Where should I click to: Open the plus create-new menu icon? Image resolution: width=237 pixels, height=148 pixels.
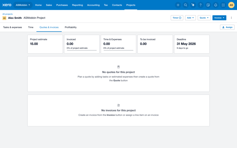tap(178, 5)
